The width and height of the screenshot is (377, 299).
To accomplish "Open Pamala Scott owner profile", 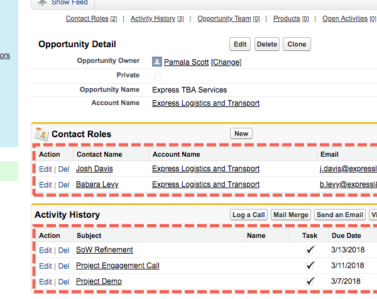I will pos(187,62).
